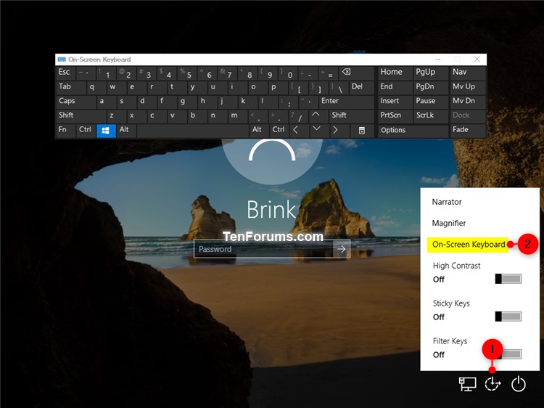Select Magnifier from accessibility menu
Screen dimensions: 544x408
click(448, 223)
